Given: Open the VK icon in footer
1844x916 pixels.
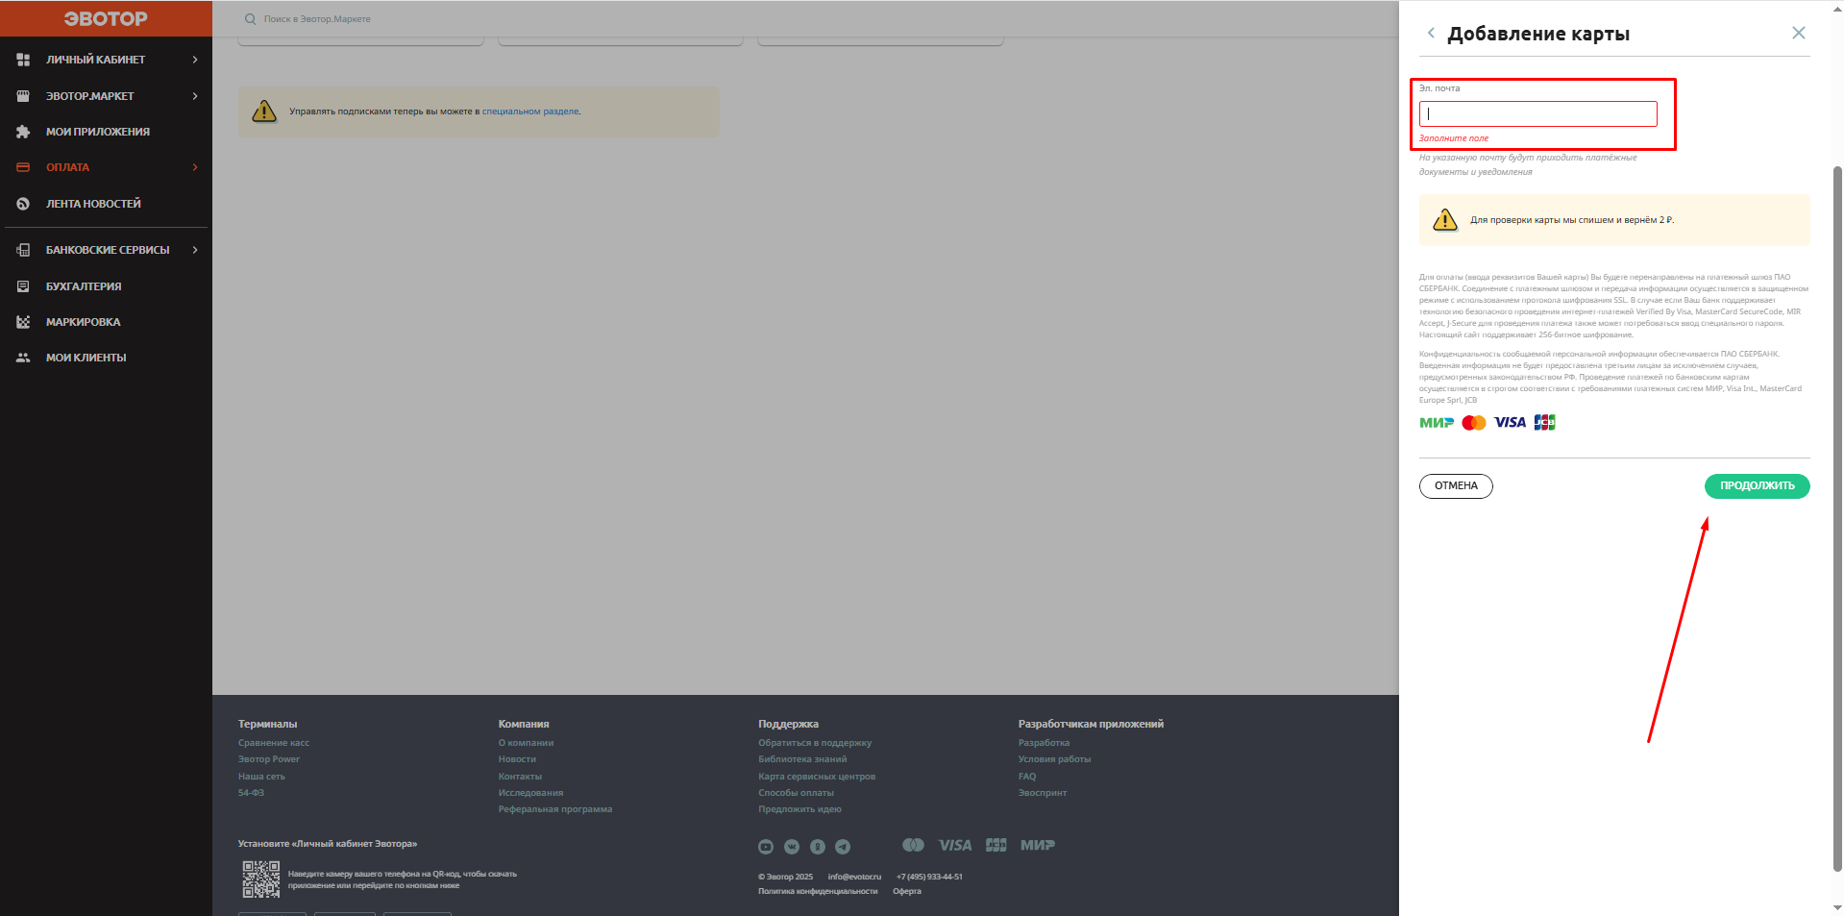Looking at the screenshot, I should point(792,847).
